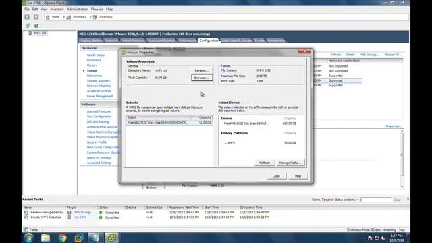Open the Edit menu
432x243 pixels.
click(35, 9)
